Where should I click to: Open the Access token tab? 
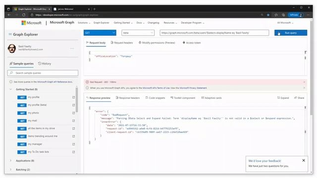192,43
